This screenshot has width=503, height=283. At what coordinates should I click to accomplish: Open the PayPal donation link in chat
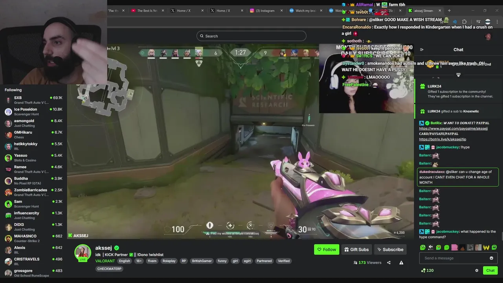(x=453, y=129)
